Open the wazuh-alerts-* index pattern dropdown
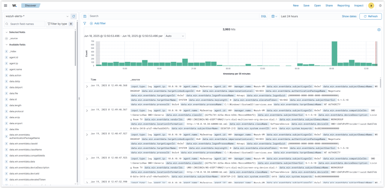 37,16
